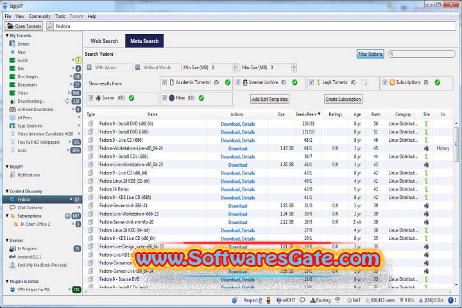Collapse the My Torrents section
Viewport: 462px width, 308px height.
pyautogui.click(x=7, y=36)
